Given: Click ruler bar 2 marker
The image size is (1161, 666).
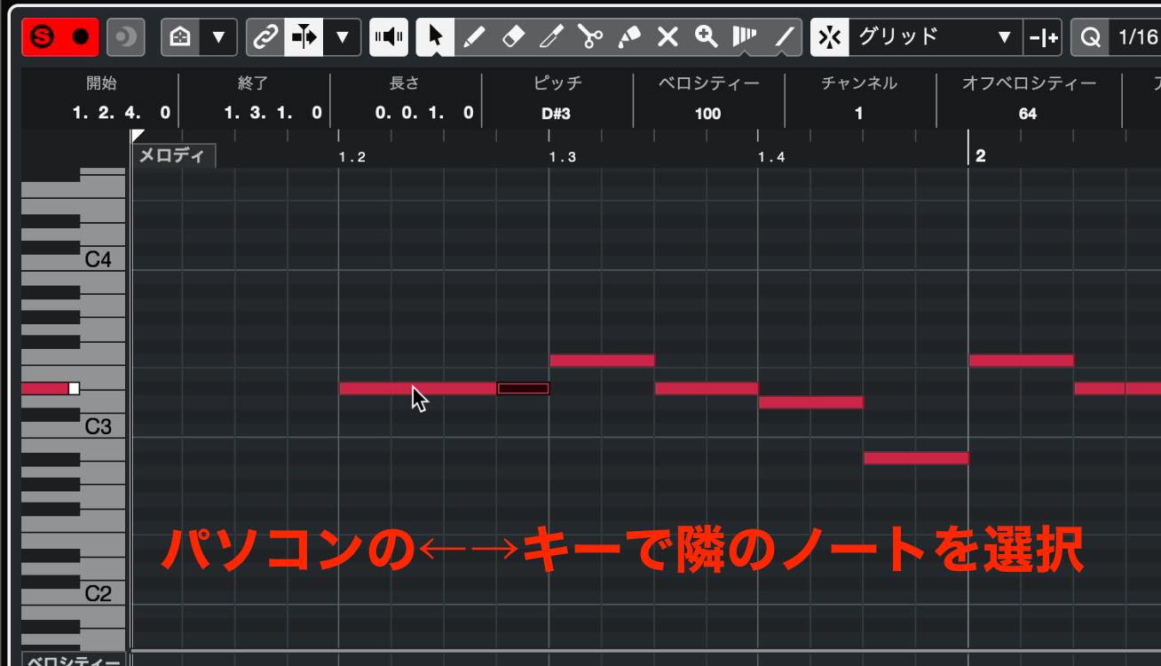Looking at the screenshot, I should (980, 156).
